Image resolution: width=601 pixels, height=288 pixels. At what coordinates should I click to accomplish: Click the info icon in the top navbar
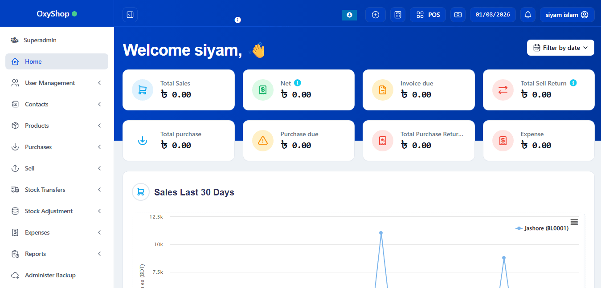(237, 20)
